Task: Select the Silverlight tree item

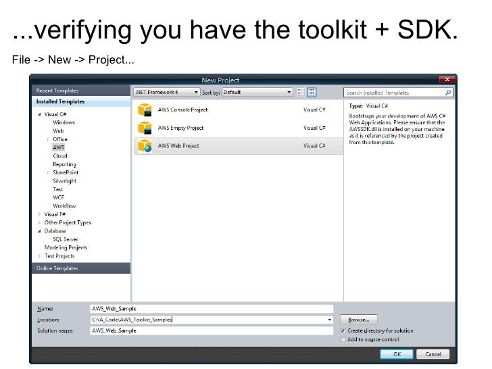Action: click(65, 181)
